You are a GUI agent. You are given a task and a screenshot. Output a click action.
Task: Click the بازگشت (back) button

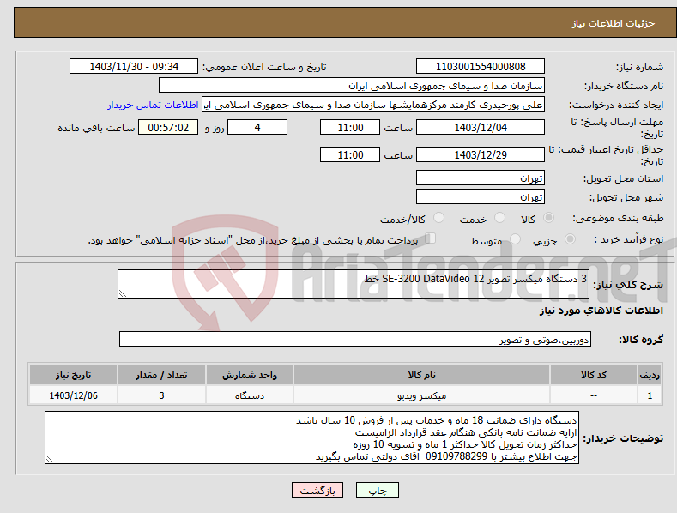[x=317, y=490]
